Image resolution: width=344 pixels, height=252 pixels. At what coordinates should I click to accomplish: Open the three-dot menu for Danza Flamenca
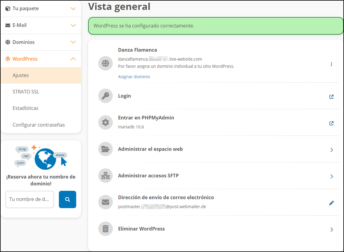[x=331, y=64]
